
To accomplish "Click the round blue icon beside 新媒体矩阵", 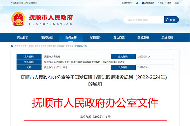I will [137, 3].
